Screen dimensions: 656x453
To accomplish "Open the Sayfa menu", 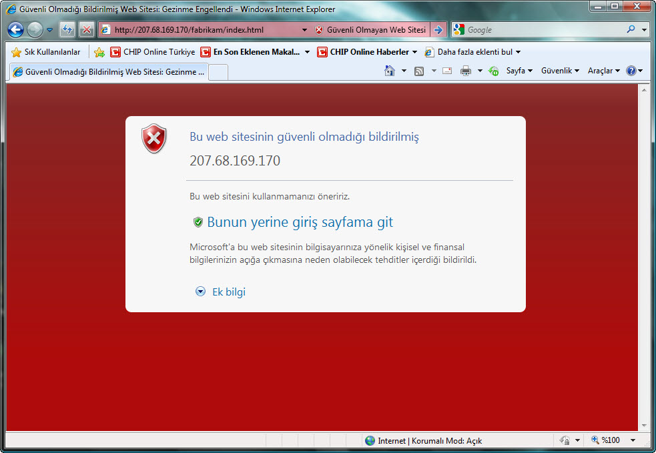I will pyautogui.click(x=519, y=71).
